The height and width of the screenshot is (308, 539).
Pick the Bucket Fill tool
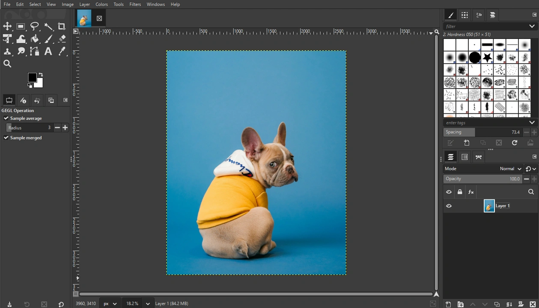(35, 39)
